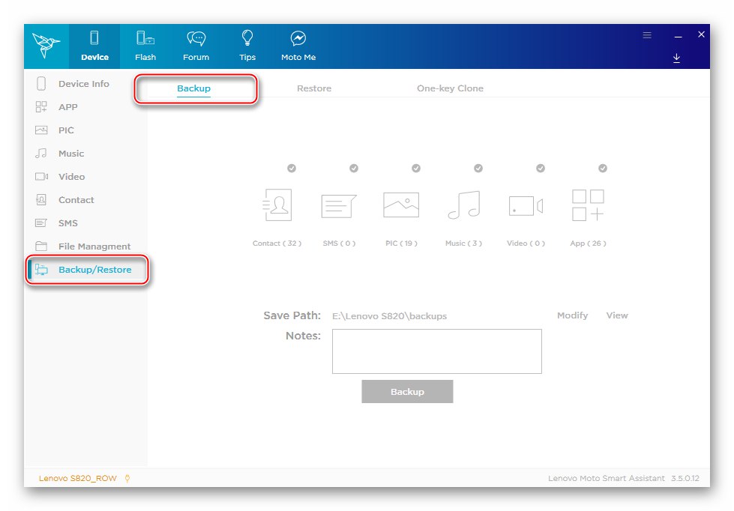Switch to the Backup tab
This screenshot has width=734, height=511.
coord(193,88)
